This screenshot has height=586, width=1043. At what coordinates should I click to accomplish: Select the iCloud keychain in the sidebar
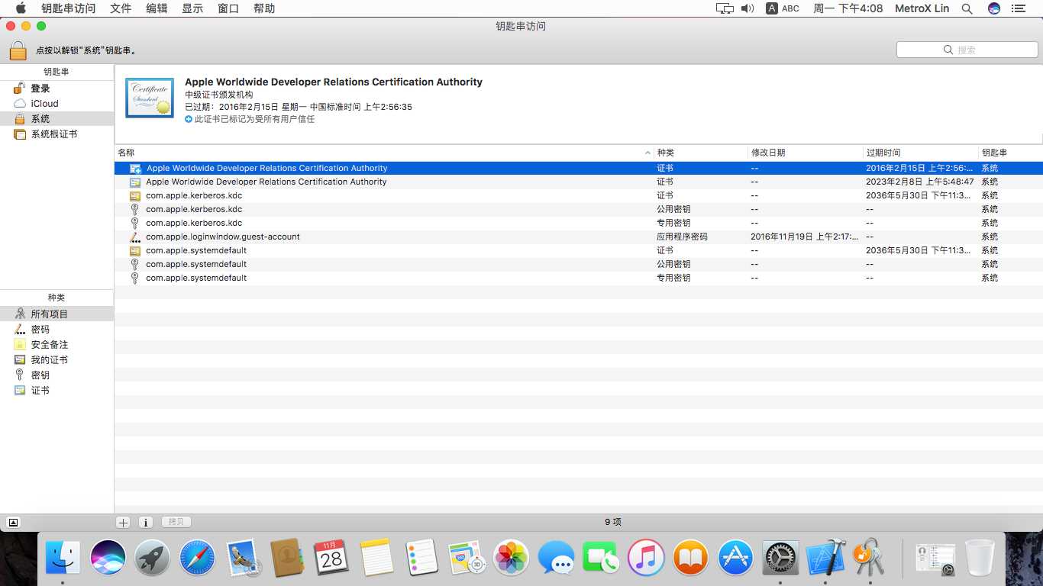point(57,104)
